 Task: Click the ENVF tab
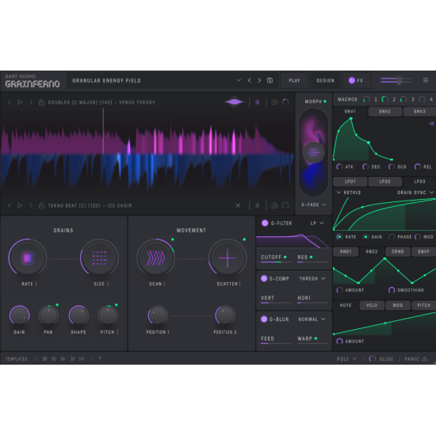click(423, 251)
